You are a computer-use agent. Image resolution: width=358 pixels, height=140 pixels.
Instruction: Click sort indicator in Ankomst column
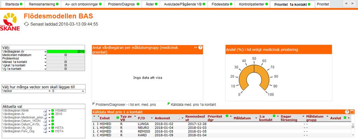pos(179,118)
